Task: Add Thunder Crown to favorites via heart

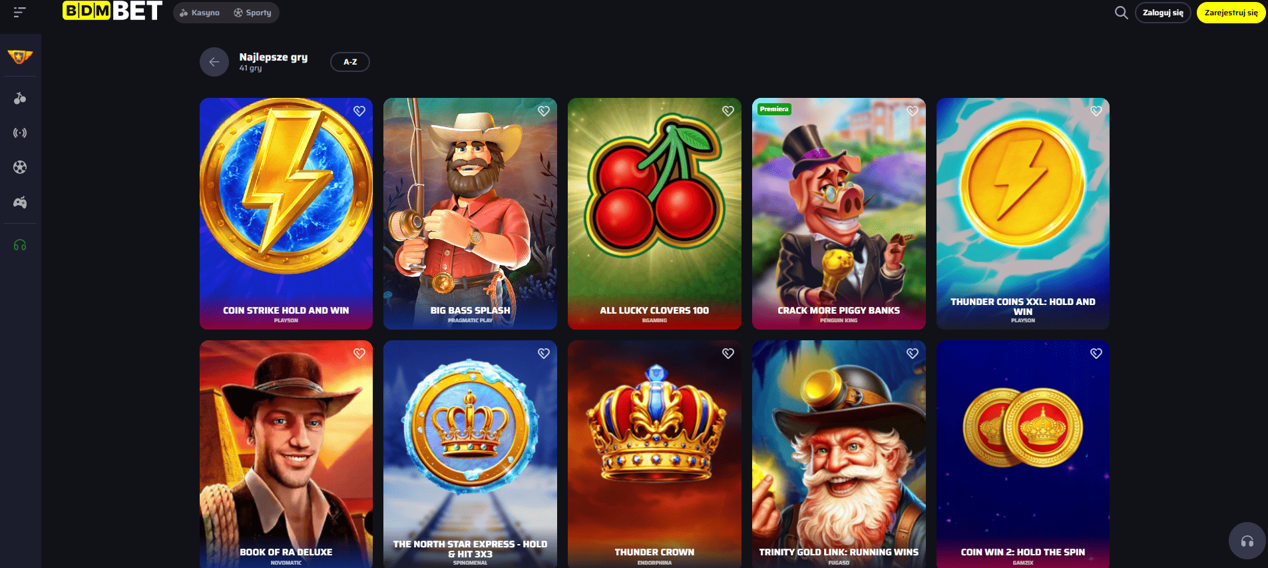Action: (x=728, y=354)
